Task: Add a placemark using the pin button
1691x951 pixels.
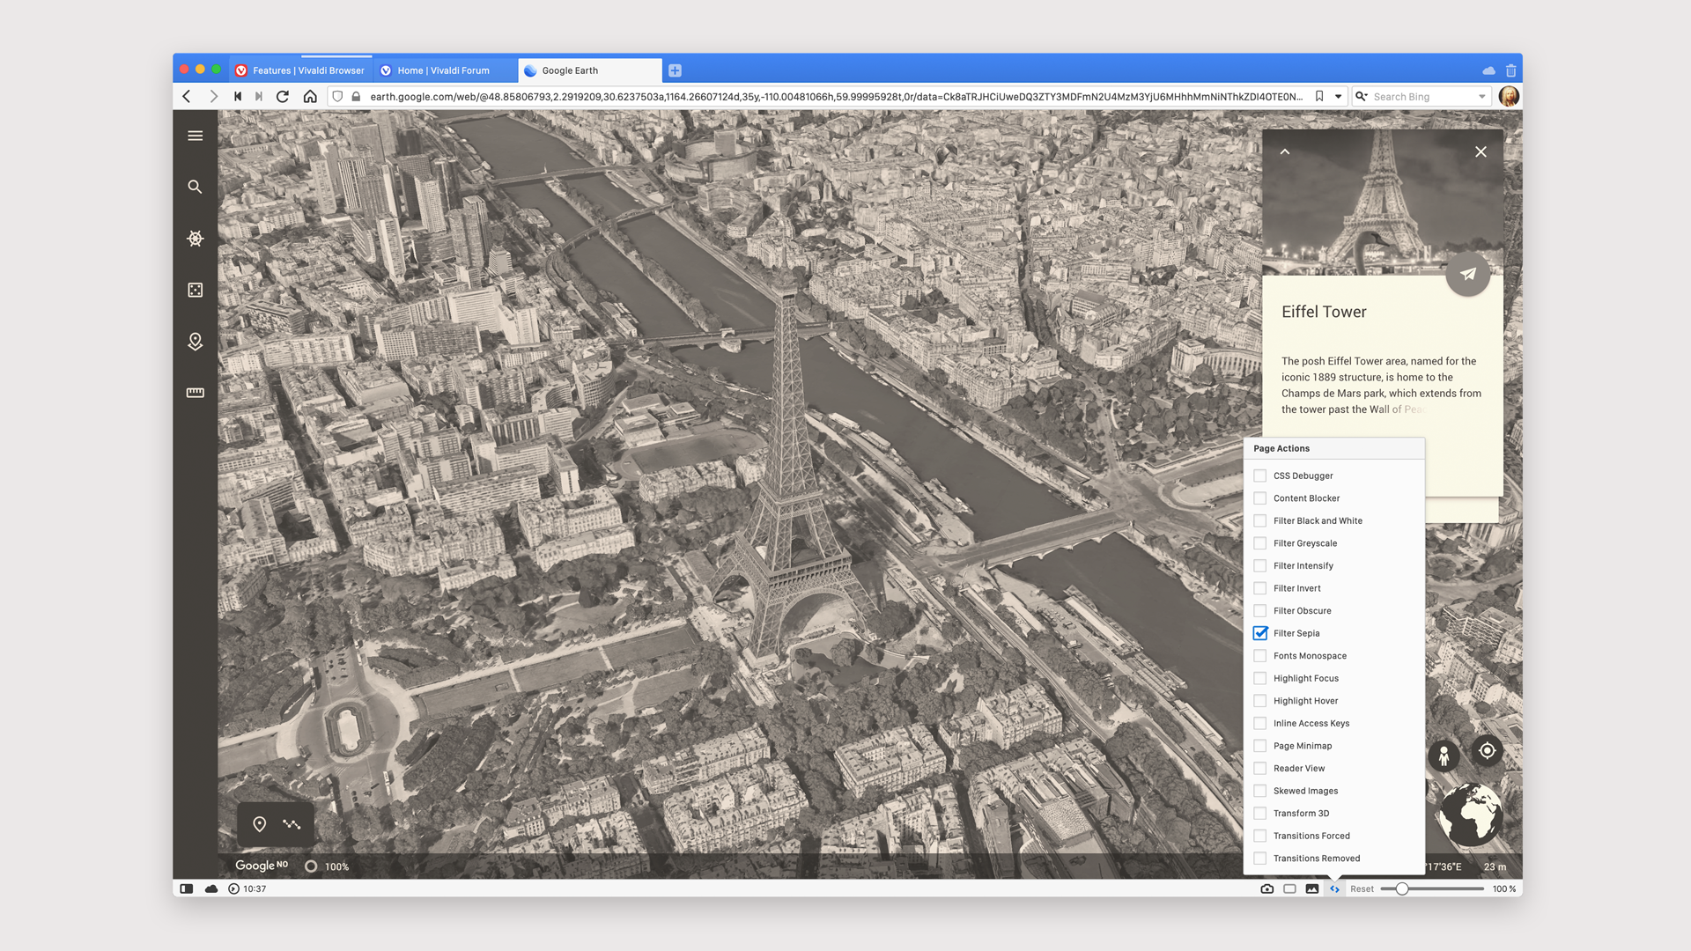Action: click(x=259, y=824)
